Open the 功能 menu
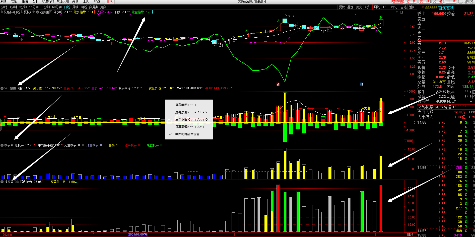 point(14,2)
